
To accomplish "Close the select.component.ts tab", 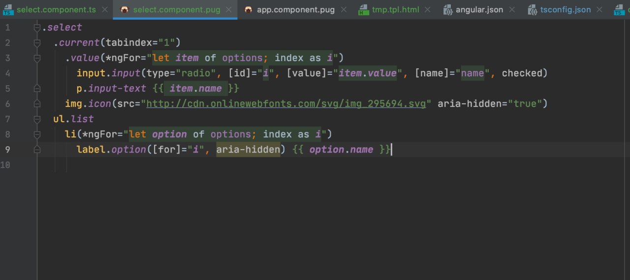I will (104, 9).
